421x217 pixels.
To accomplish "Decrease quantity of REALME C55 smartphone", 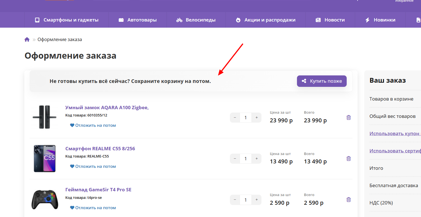I will [235, 159].
